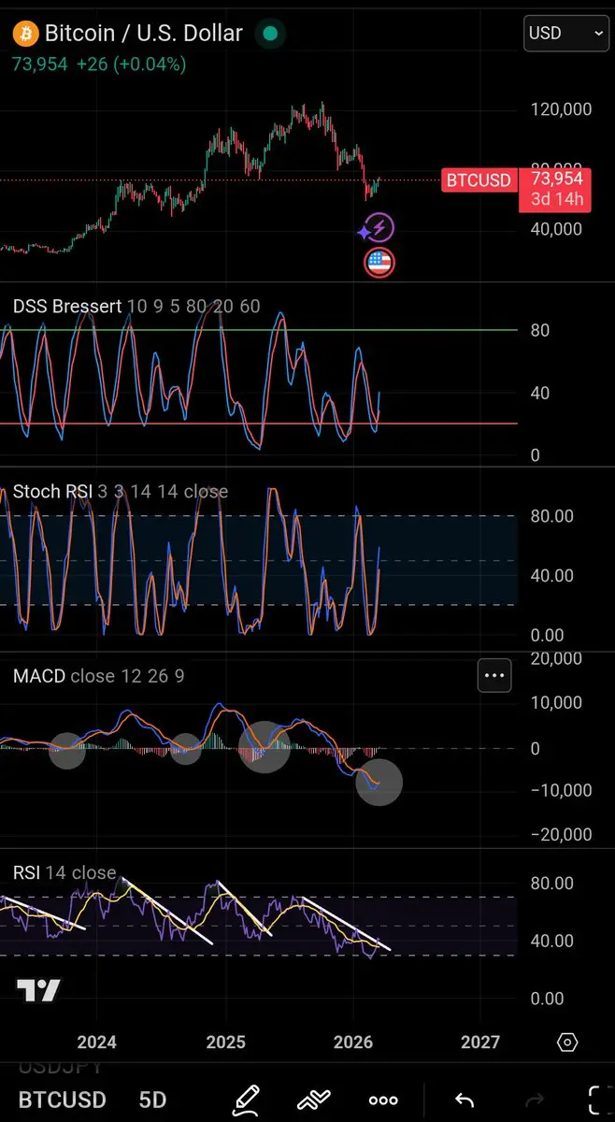Open the MACD pane more options button
The width and height of the screenshot is (615, 1122).
tap(494, 675)
